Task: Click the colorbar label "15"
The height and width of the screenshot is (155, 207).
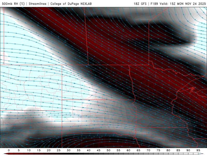Action: point(39,150)
